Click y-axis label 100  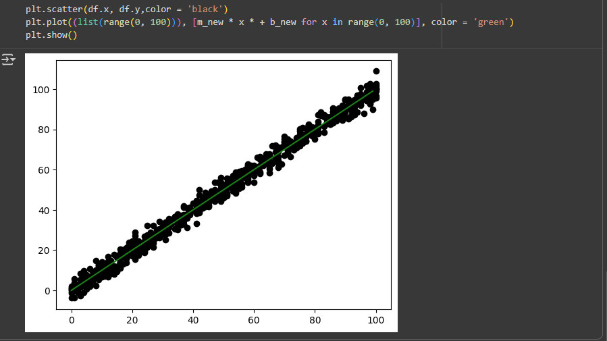pyautogui.click(x=43, y=90)
